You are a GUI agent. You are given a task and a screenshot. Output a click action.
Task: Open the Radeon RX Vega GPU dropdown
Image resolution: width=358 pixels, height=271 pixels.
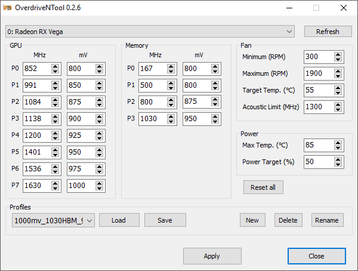[x=150, y=32]
